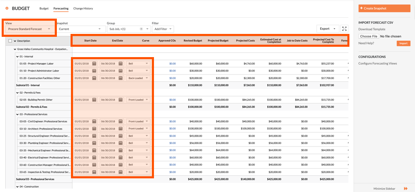Click Choose File for forecast CSV

[369, 36]
